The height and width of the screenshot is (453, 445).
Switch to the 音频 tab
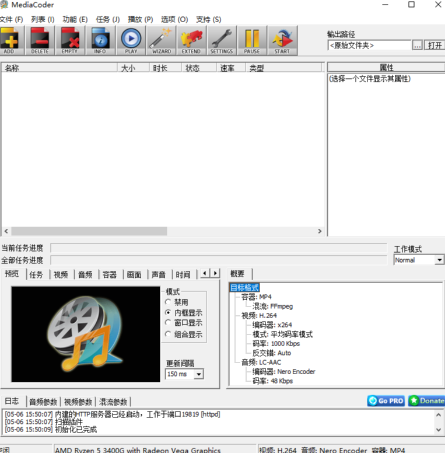coord(85,274)
